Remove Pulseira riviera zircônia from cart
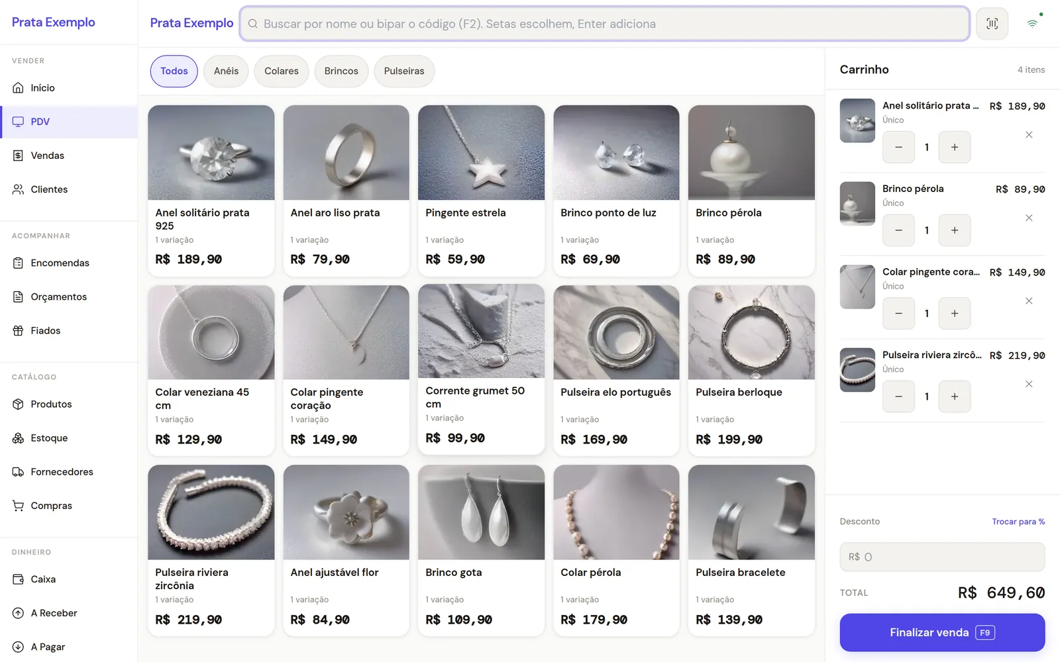The image size is (1060, 662). tap(1029, 384)
